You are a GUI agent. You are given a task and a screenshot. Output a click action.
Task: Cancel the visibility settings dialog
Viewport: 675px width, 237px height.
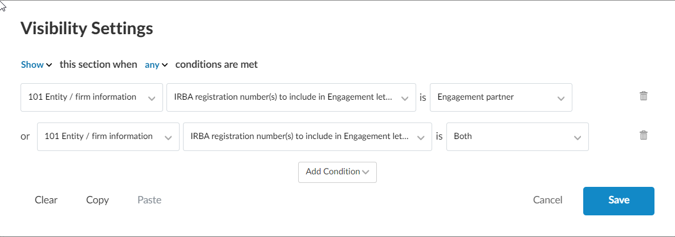(x=547, y=200)
